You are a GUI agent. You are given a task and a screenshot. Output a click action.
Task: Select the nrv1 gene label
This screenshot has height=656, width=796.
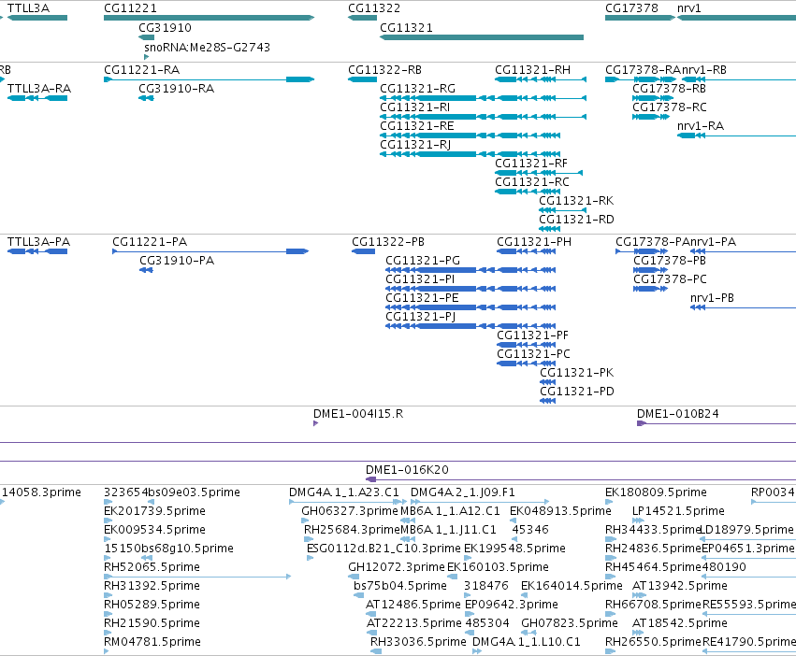(688, 8)
